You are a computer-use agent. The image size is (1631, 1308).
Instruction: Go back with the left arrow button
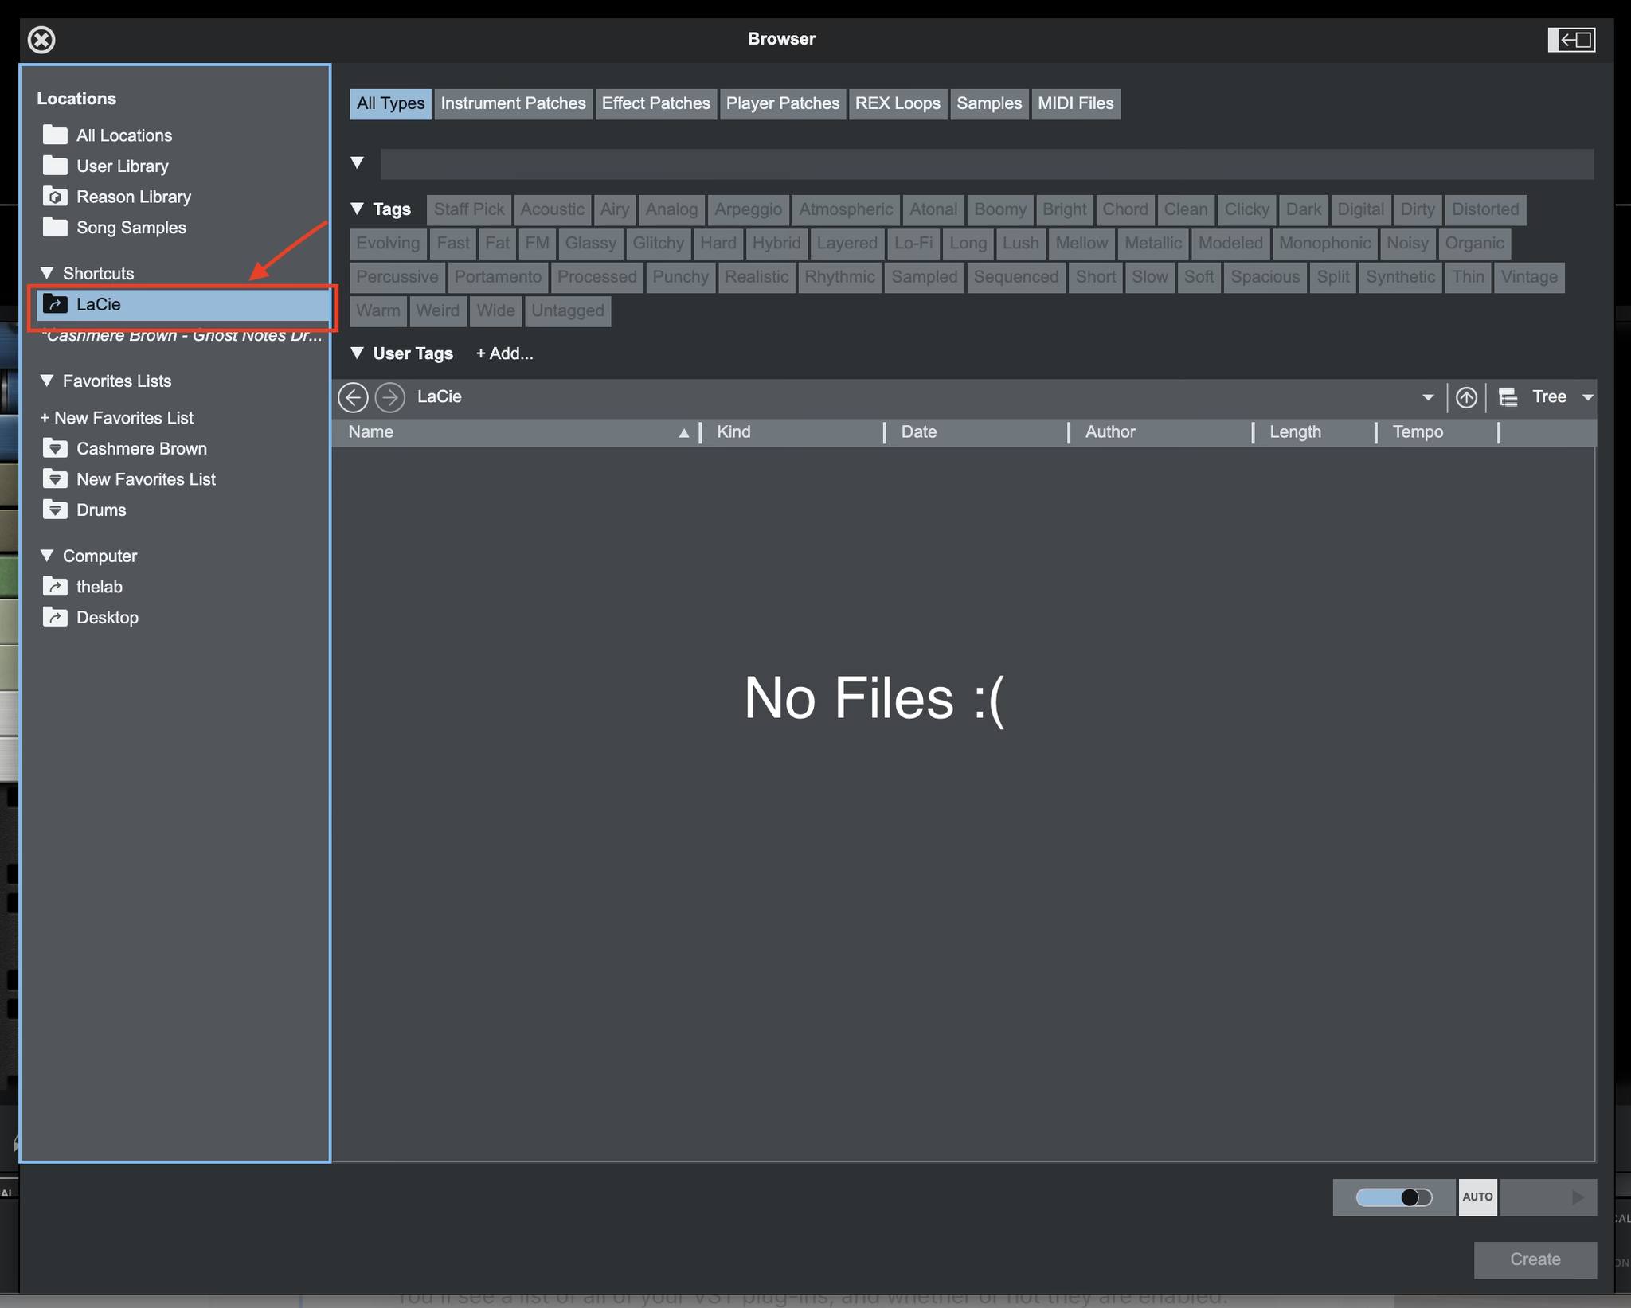(x=353, y=396)
